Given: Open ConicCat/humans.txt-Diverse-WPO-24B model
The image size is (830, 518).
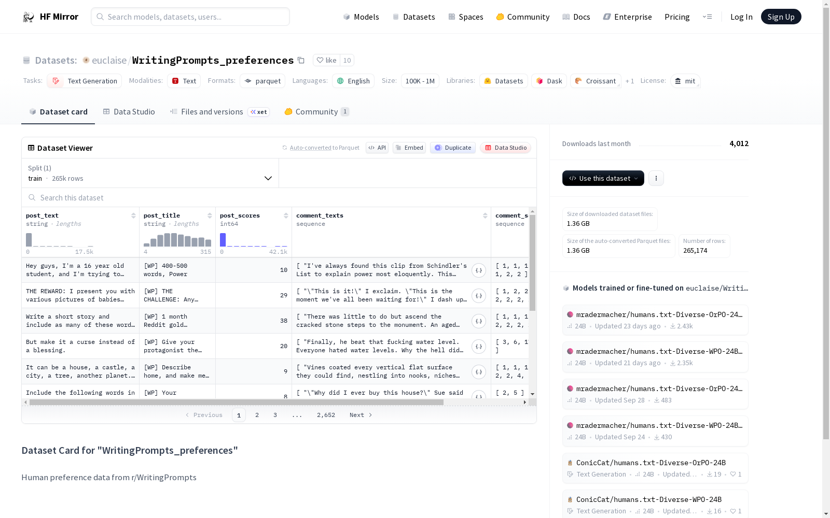Looking at the screenshot, I should pos(655,503).
